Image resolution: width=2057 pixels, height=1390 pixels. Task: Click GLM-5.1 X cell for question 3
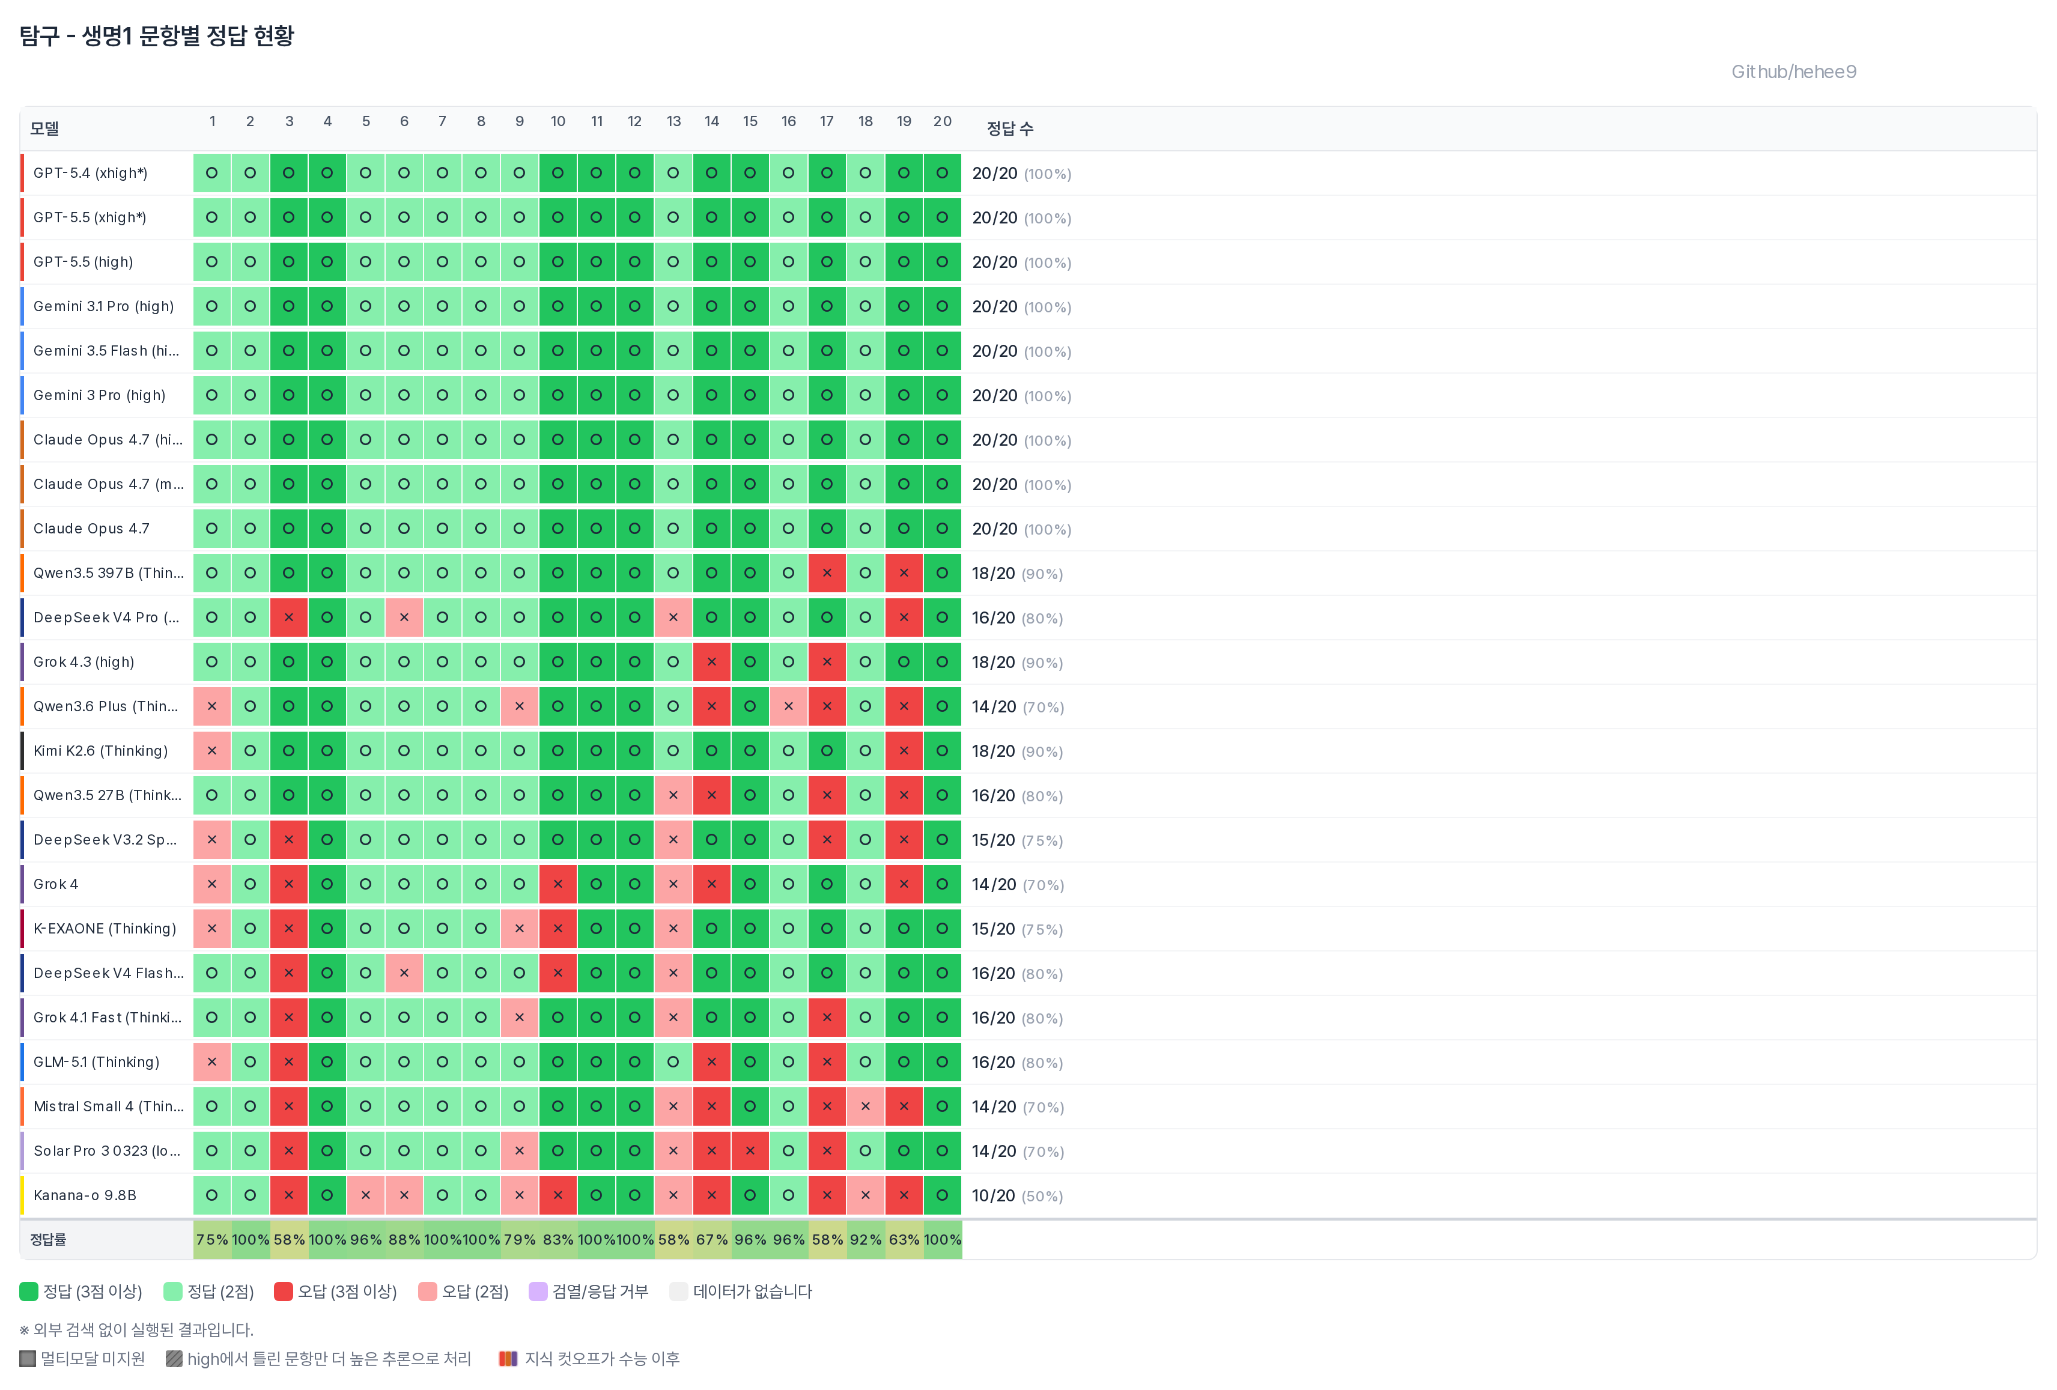pyautogui.click(x=288, y=1062)
